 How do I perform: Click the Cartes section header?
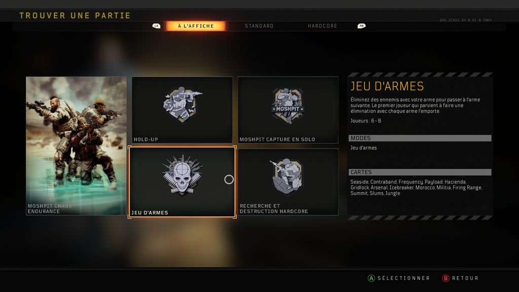click(420, 172)
